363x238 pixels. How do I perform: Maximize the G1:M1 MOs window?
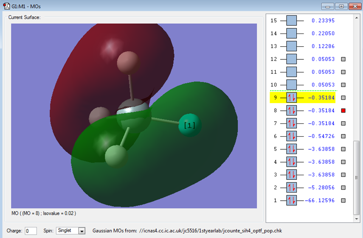(x=341, y=6)
